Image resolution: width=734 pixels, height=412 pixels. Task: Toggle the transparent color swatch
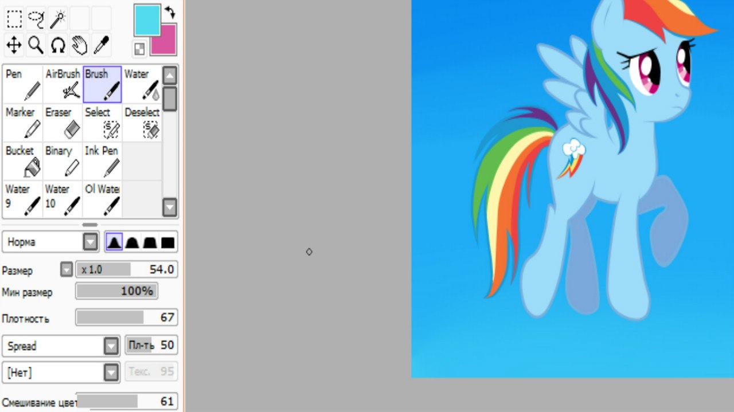(x=139, y=49)
